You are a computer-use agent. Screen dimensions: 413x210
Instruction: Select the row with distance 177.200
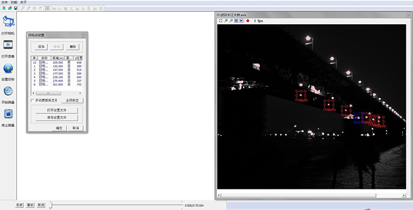tap(57, 74)
